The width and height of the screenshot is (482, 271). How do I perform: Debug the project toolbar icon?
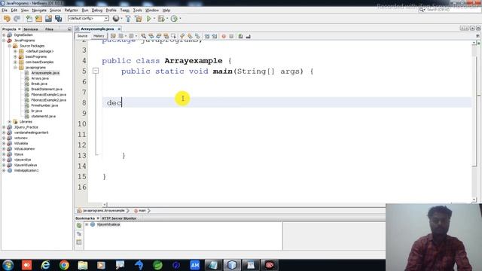click(x=161, y=18)
